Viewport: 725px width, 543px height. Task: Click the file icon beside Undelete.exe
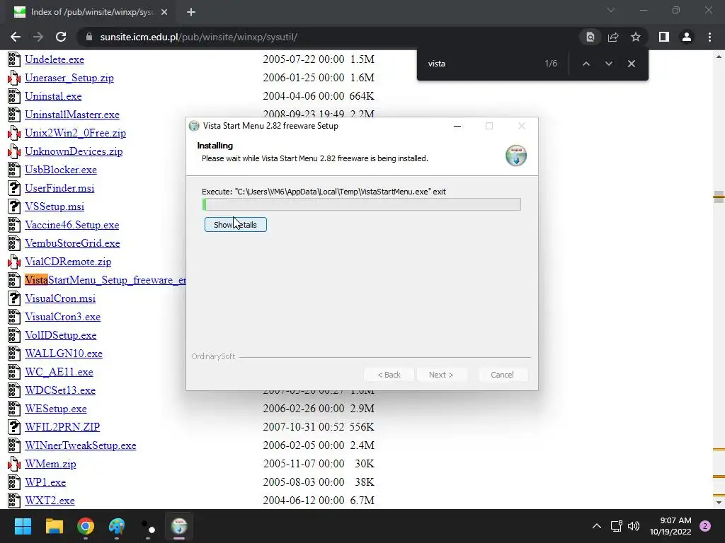point(14,59)
